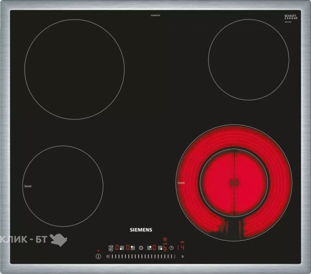Click the 'boost' label on front-left zone
The image size is (311, 274).
click(28, 186)
